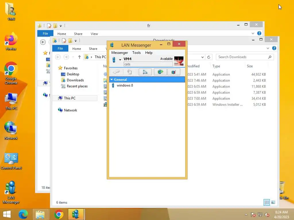Click the VM4 user status figure icon
The image size is (294, 220).
click(x=114, y=60)
